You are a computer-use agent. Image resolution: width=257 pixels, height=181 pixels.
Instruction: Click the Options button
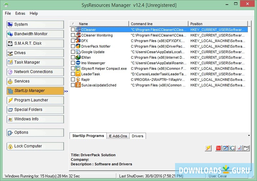(x=35, y=132)
